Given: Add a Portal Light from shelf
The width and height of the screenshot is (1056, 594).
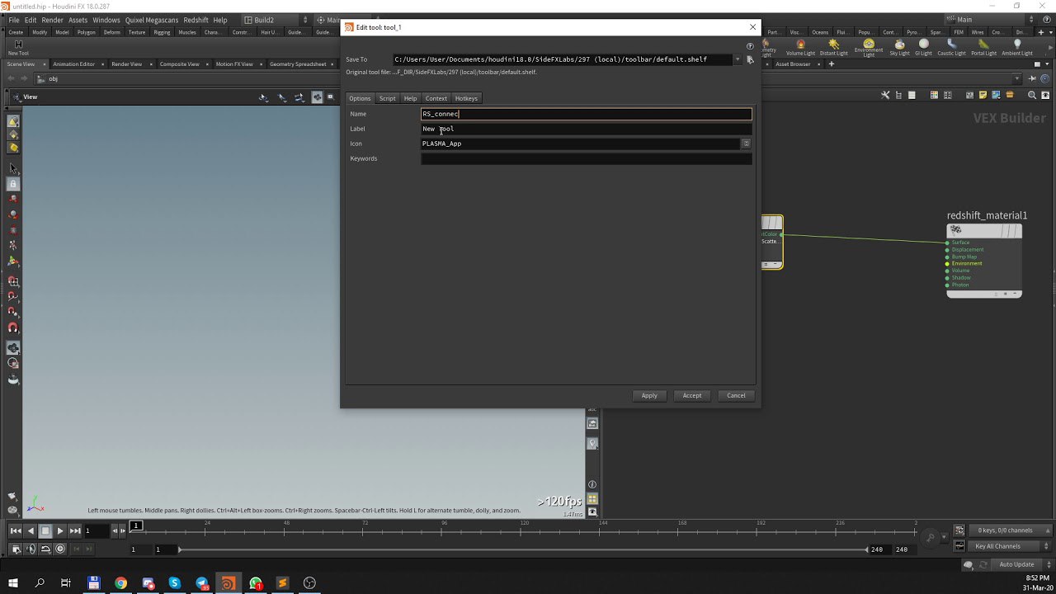Looking at the screenshot, I should 983,47.
